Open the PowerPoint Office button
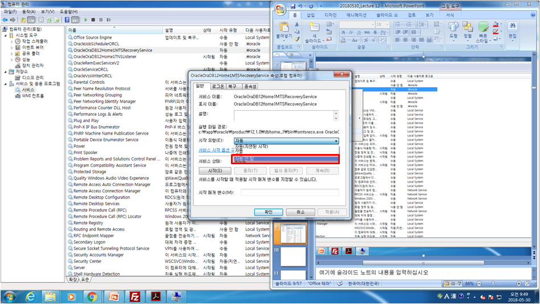This screenshot has height=304, width=540. pyautogui.click(x=281, y=9)
